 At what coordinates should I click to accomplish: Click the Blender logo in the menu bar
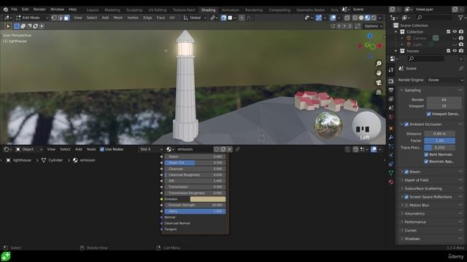6,9
